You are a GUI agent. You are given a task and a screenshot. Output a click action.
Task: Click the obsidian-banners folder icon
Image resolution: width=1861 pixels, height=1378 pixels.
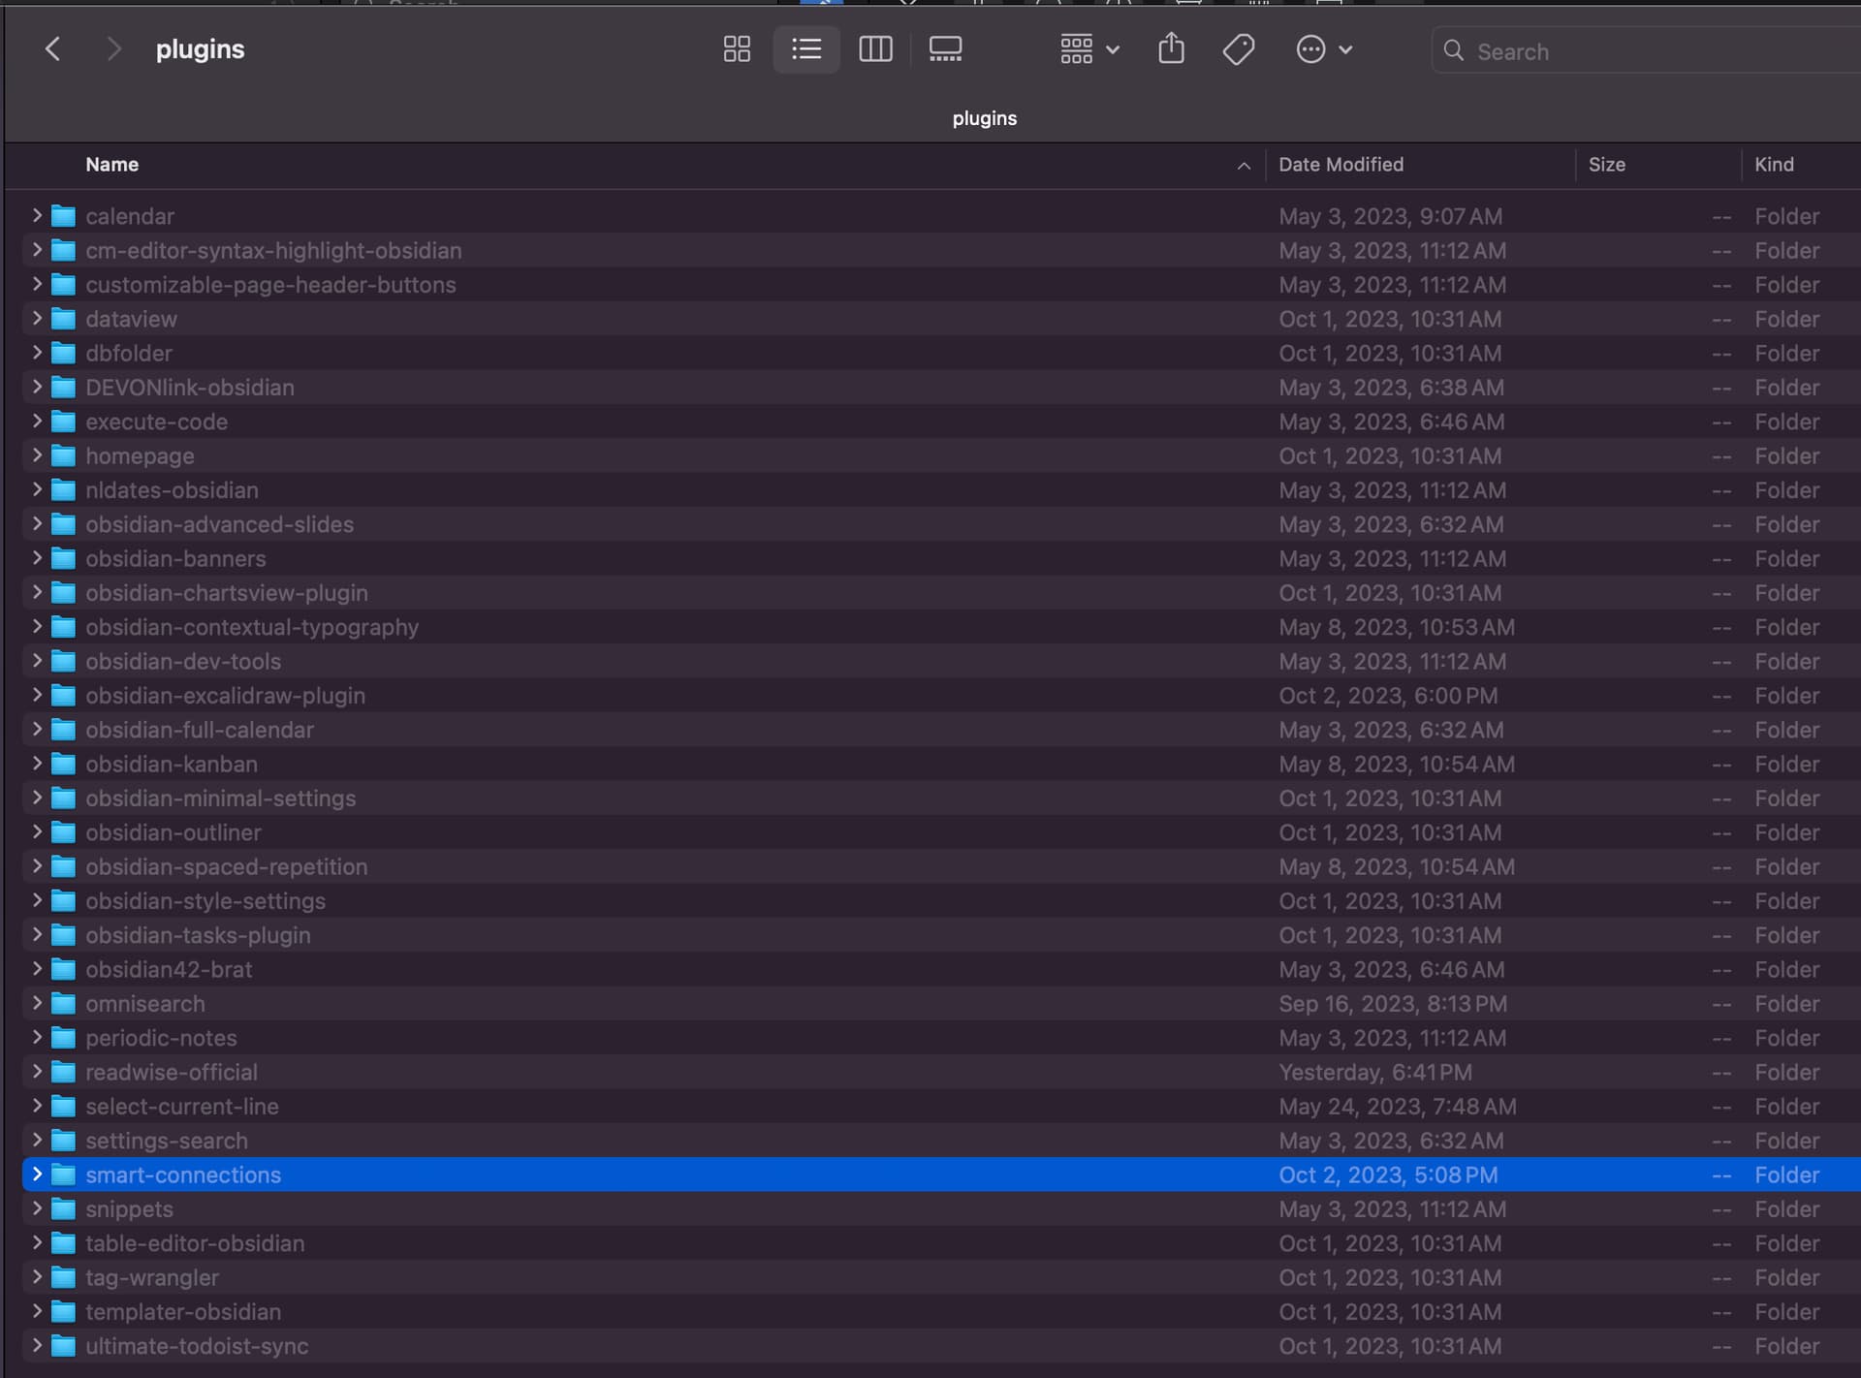pos(63,558)
